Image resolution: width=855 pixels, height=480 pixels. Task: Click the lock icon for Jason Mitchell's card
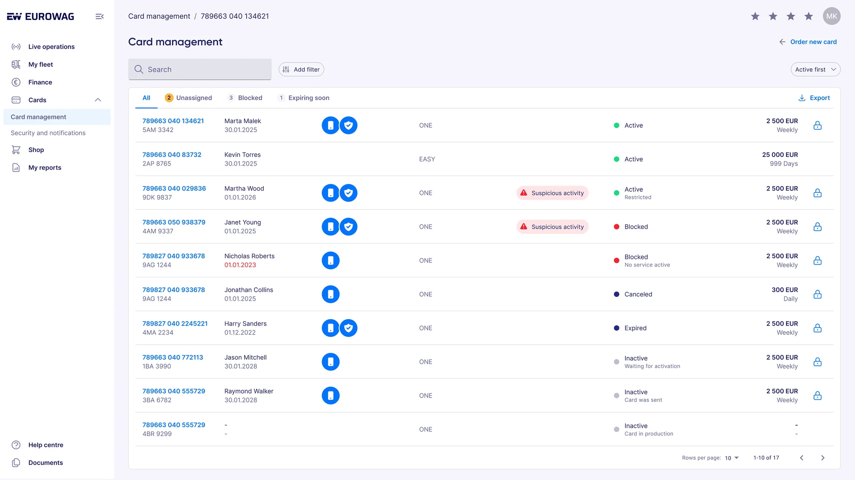(x=817, y=362)
